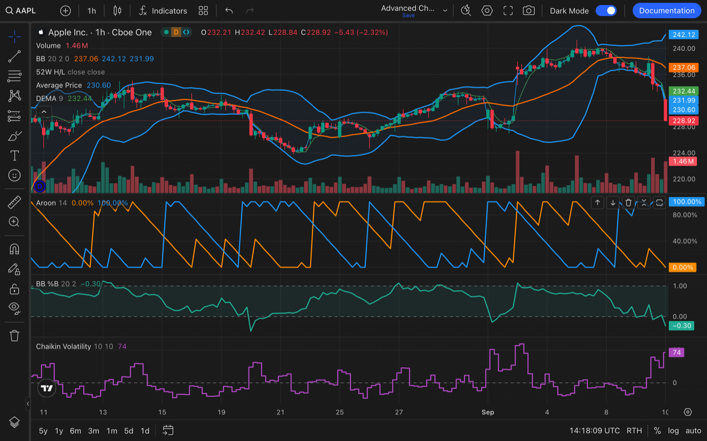Toggle lock all drawings
707x441 pixels.
tap(15, 289)
